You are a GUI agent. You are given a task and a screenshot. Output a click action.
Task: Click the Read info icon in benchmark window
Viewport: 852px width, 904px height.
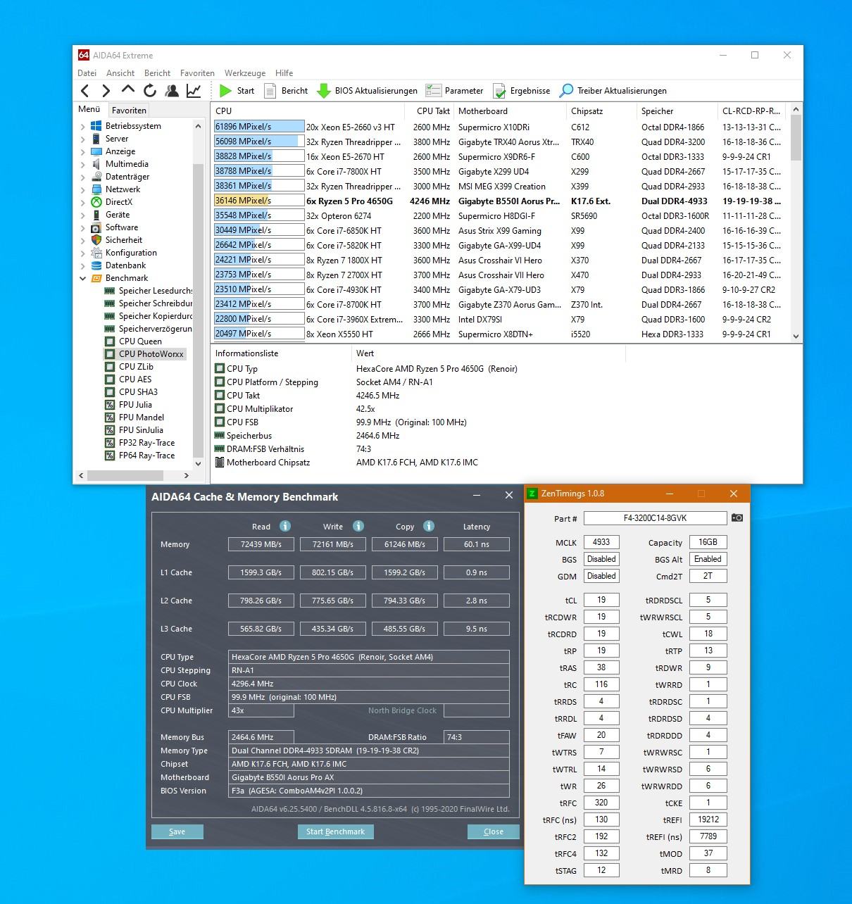click(285, 526)
